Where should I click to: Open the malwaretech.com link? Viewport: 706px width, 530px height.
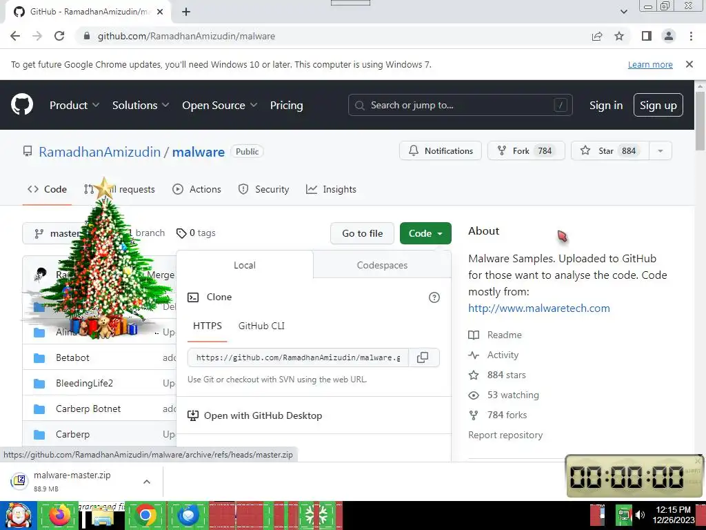coord(539,308)
